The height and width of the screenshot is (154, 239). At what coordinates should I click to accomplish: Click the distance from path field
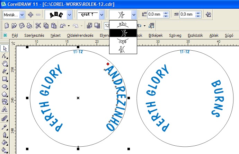(155, 15)
